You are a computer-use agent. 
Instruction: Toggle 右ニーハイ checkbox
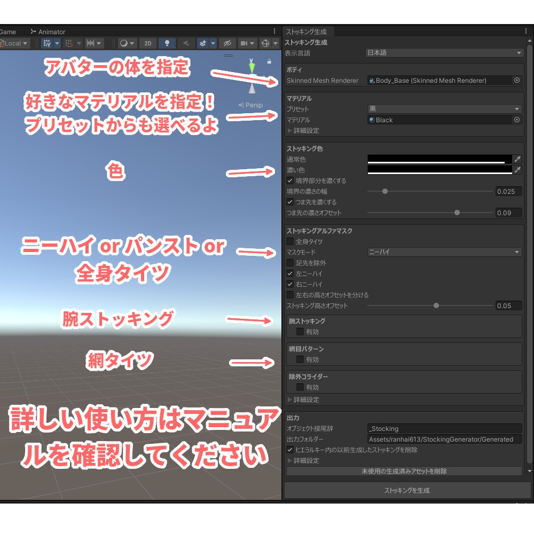[290, 284]
